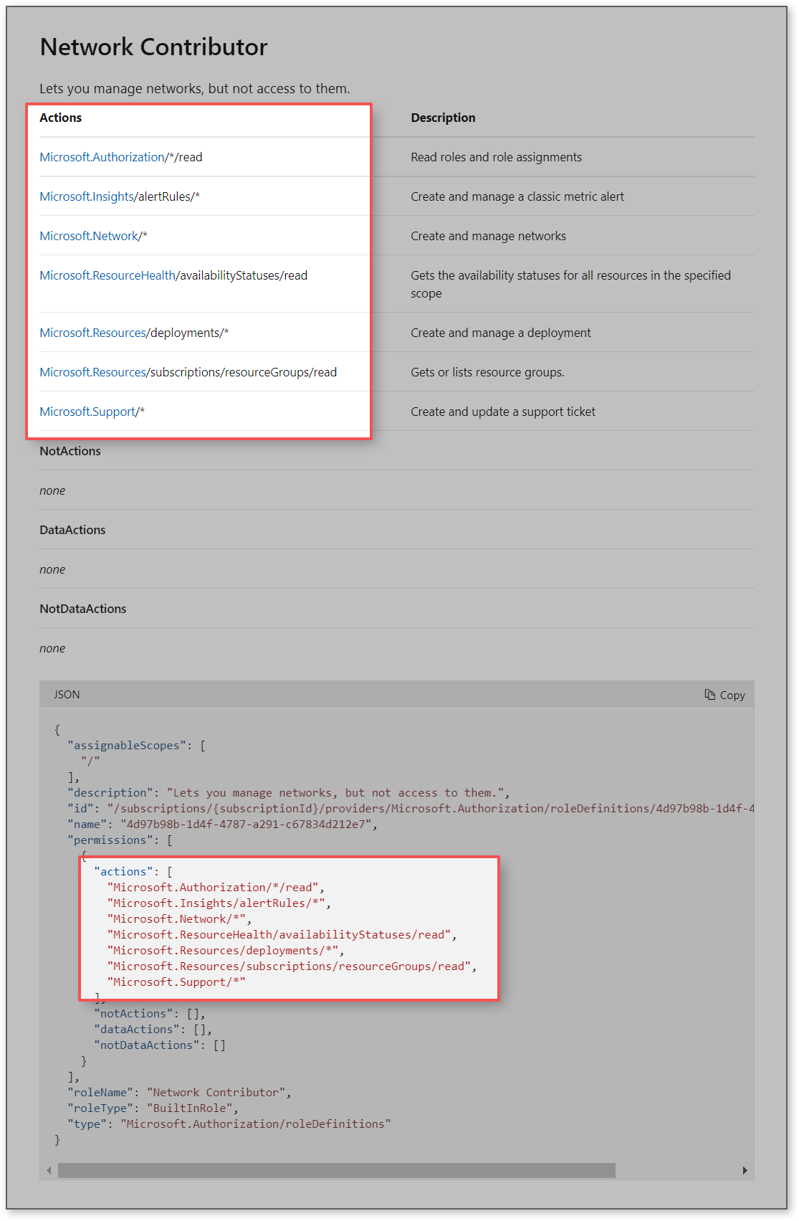
Task: Open the Microsoft.Support action link
Action: 87,412
